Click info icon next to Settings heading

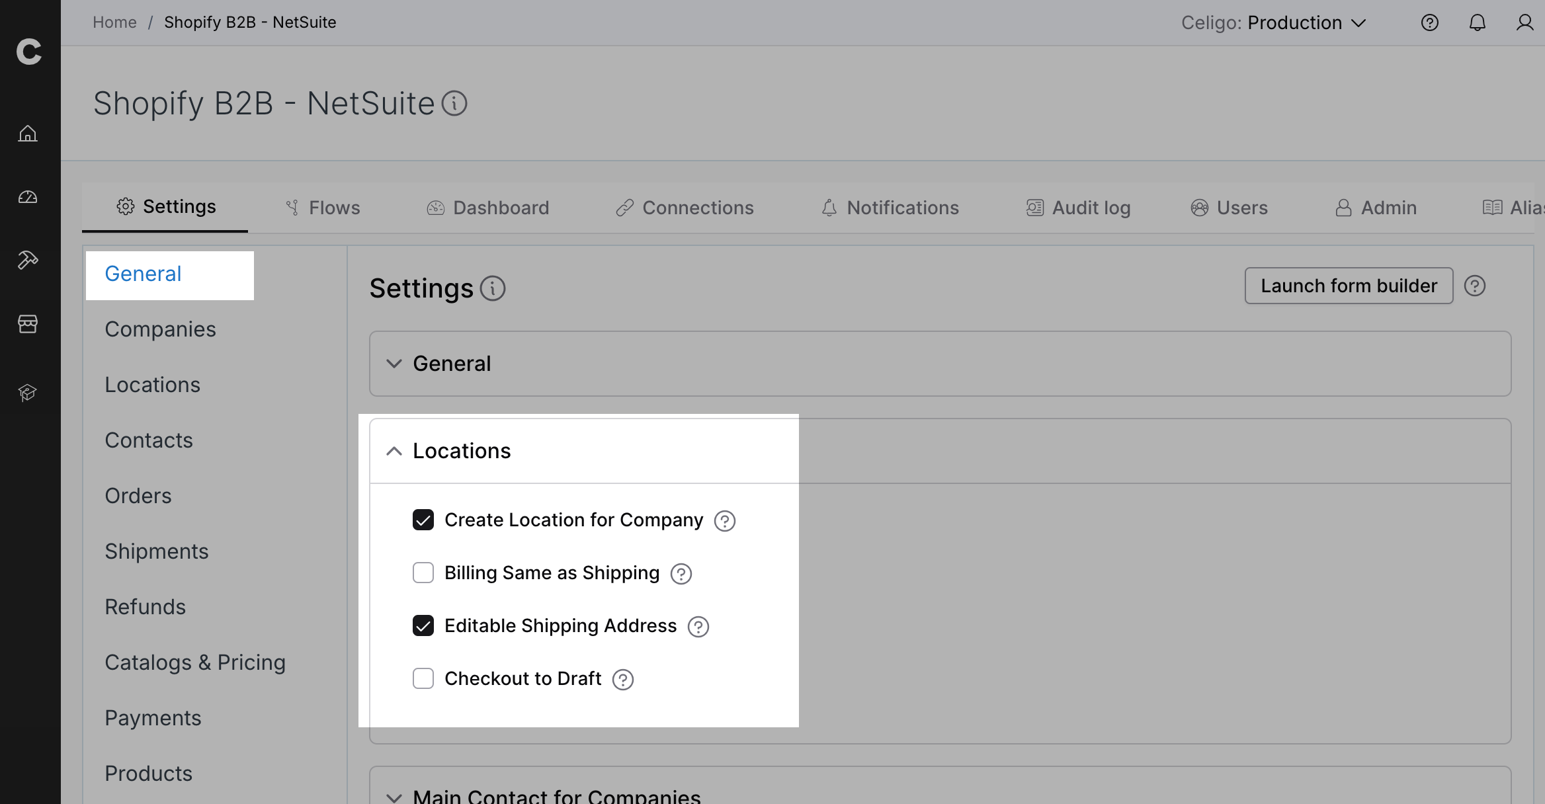pyautogui.click(x=493, y=288)
